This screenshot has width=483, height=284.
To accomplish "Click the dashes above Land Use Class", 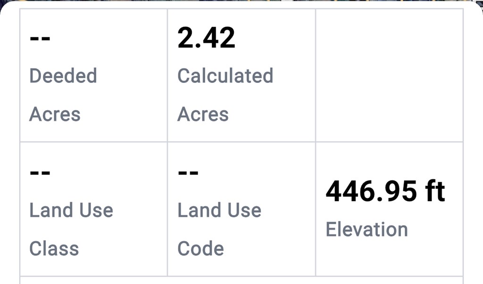I will [x=40, y=172].
